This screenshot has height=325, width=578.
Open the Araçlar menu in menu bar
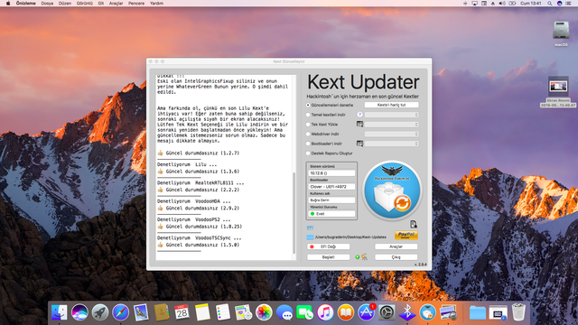coord(116,4)
